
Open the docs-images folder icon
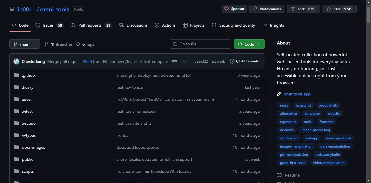click(17, 147)
